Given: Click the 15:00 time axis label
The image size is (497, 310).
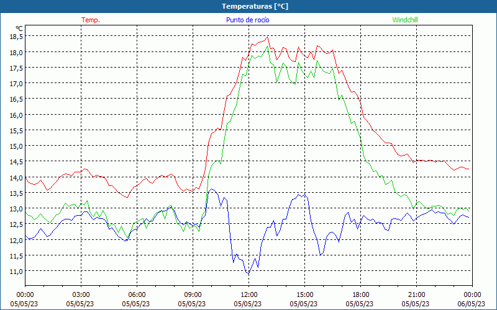Looking at the screenshot, I should (304, 295).
